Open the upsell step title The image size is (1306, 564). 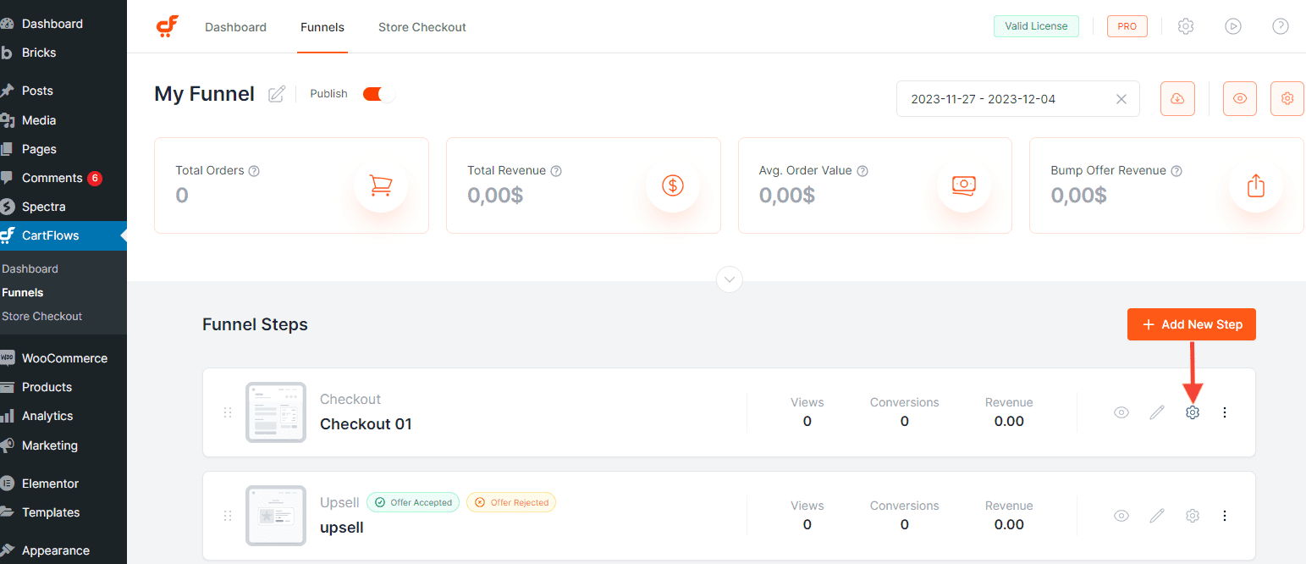[x=342, y=528]
